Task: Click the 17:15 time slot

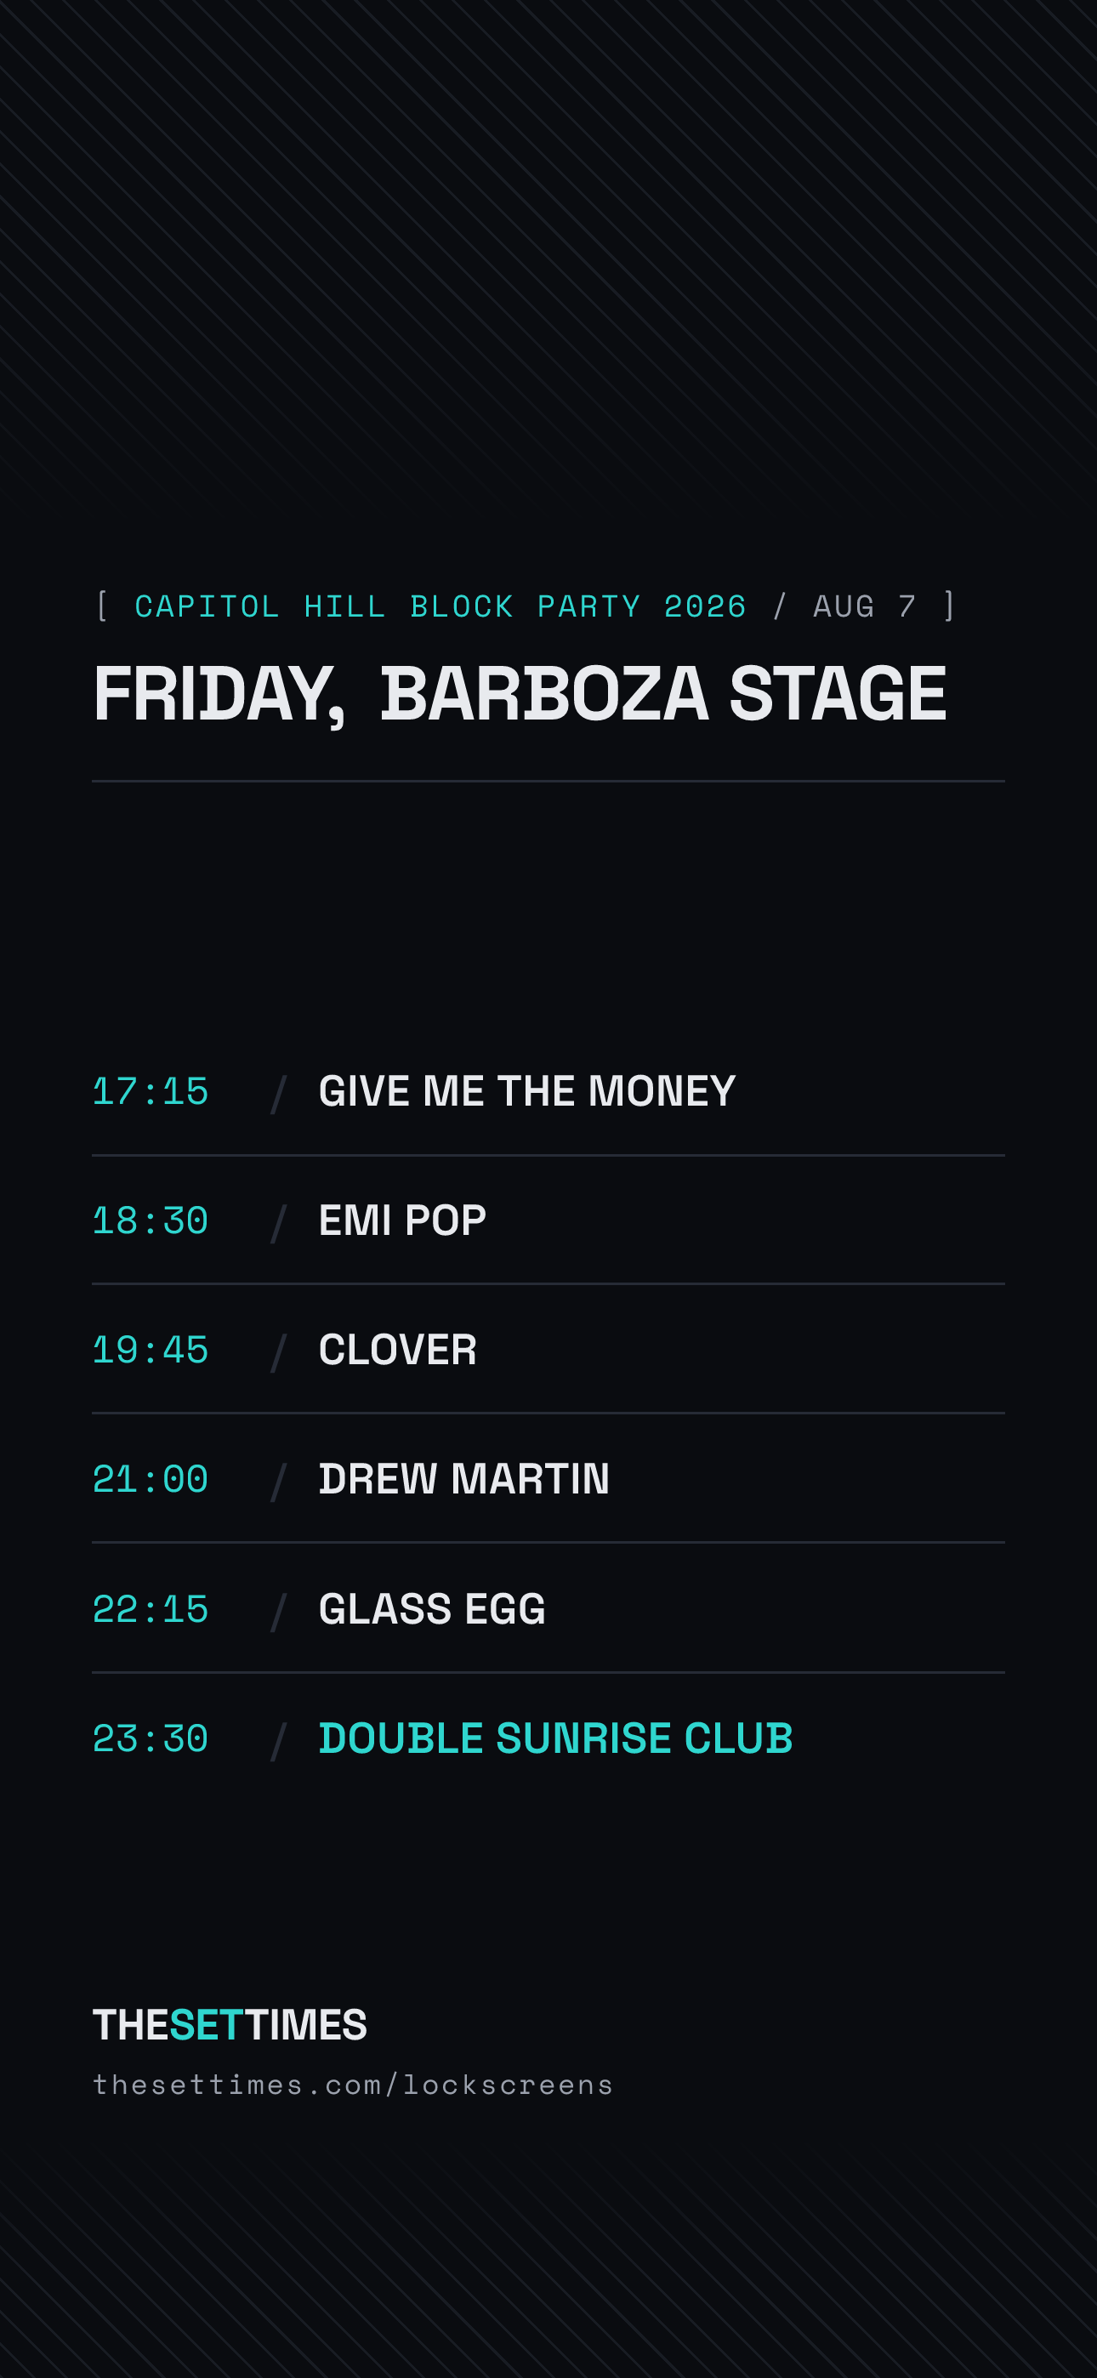Action: pyautogui.click(x=151, y=1092)
